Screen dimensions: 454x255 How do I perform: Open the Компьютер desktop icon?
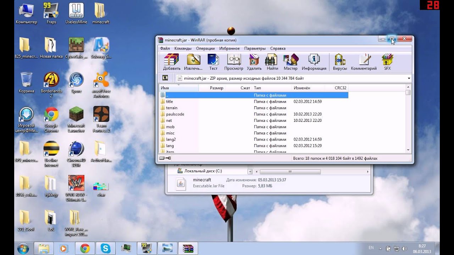pyautogui.click(x=27, y=13)
